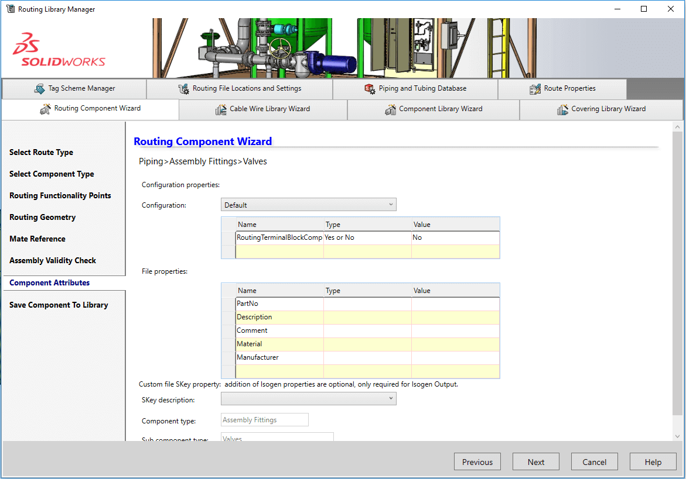This screenshot has width=686, height=479.
Task: Go to the Select Route Type step
Action: coord(41,152)
